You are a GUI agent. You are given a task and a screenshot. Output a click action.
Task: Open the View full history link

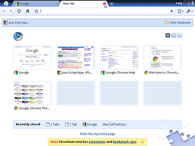114,124
